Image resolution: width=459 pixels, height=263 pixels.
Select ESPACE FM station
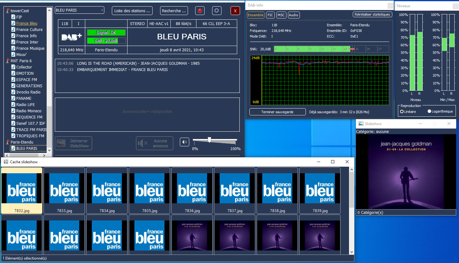(x=27, y=79)
